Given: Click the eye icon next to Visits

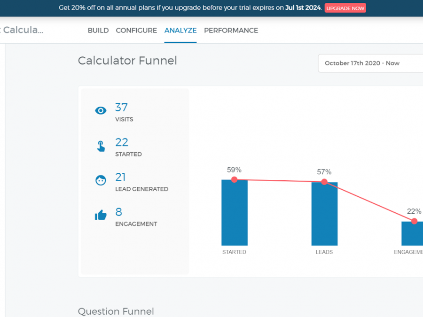Looking at the screenshot, I should (101, 111).
